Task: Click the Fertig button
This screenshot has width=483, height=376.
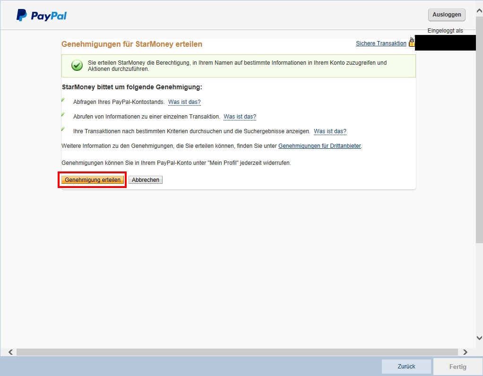Action: [457, 367]
